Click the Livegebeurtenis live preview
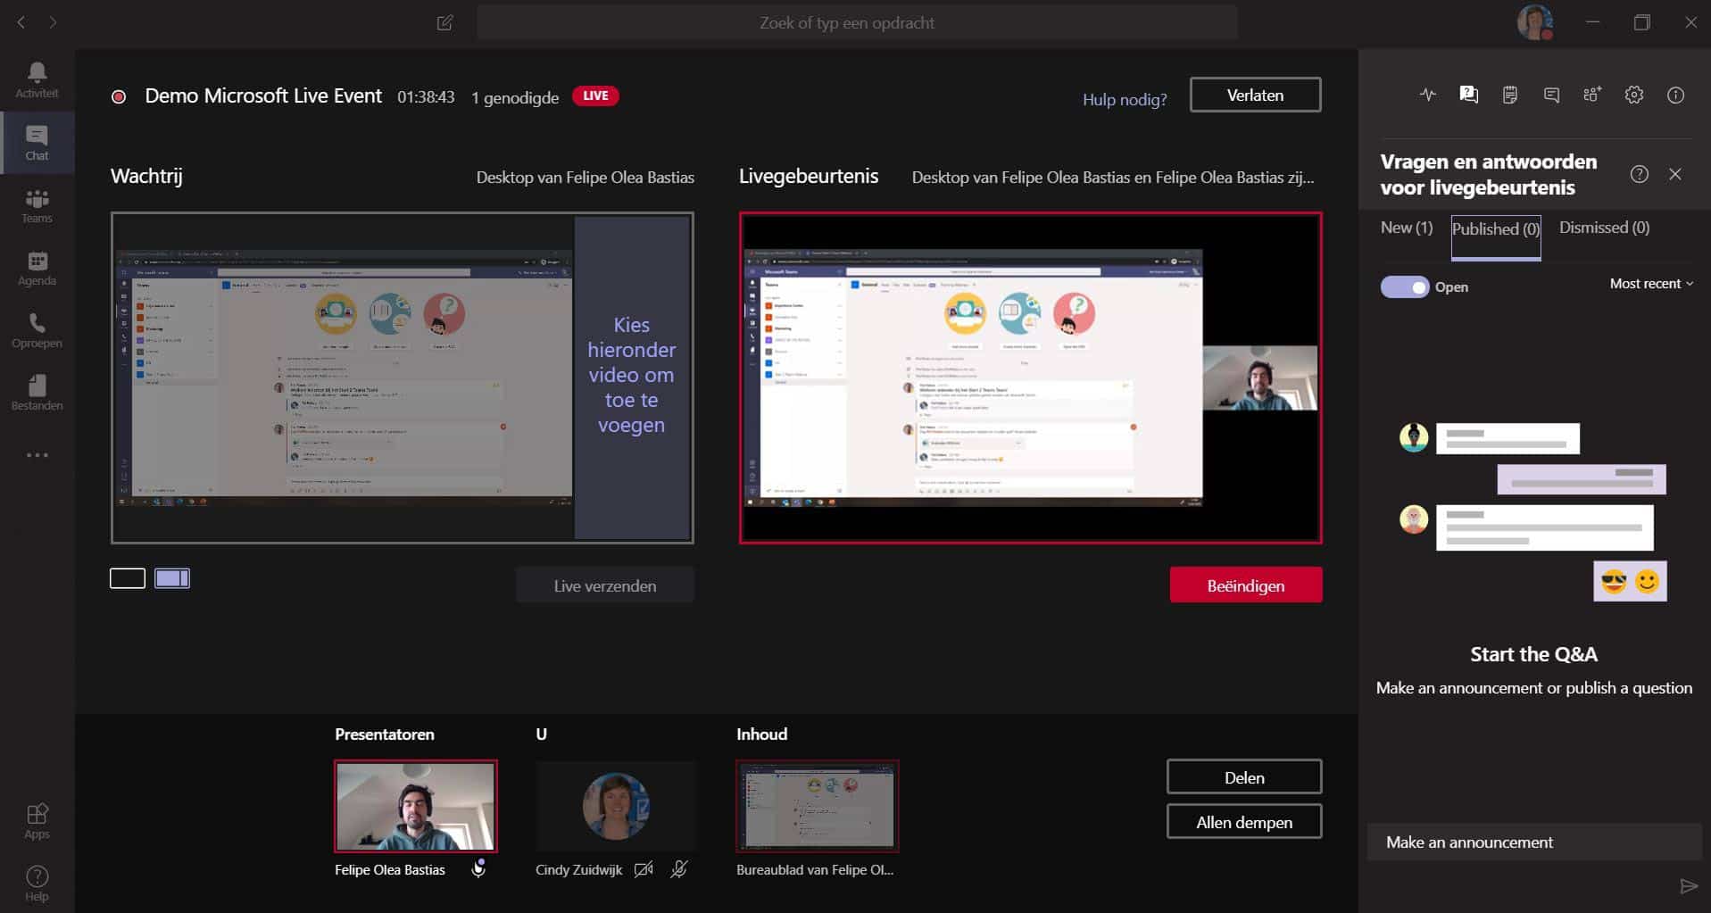Viewport: 1711px width, 913px height. 1031,378
